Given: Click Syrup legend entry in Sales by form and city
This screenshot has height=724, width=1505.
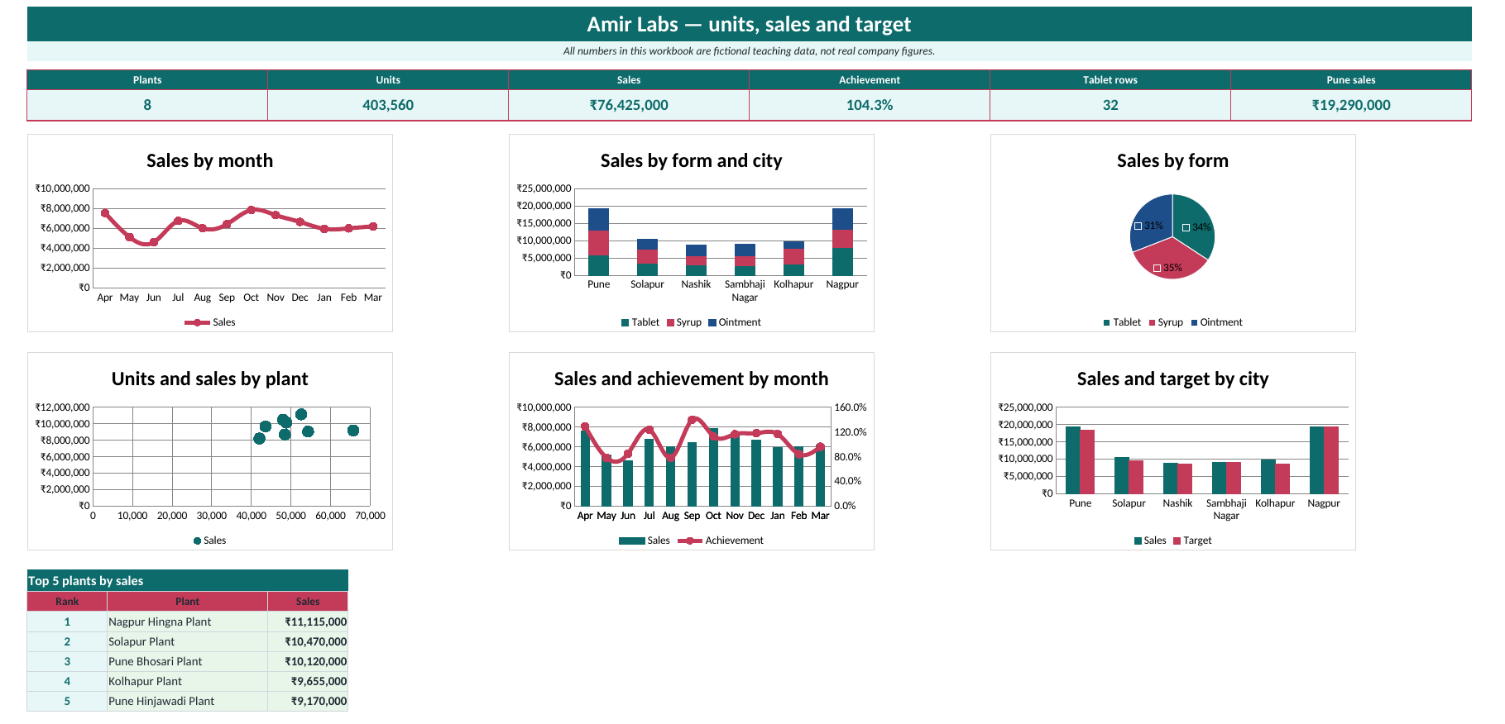Looking at the screenshot, I should (683, 322).
